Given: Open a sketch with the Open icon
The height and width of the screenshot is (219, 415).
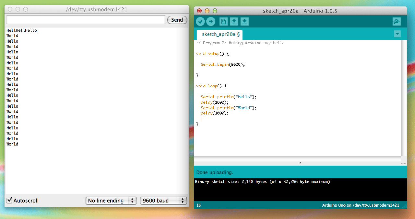Looking at the screenshot, I should tap(234, 22).
